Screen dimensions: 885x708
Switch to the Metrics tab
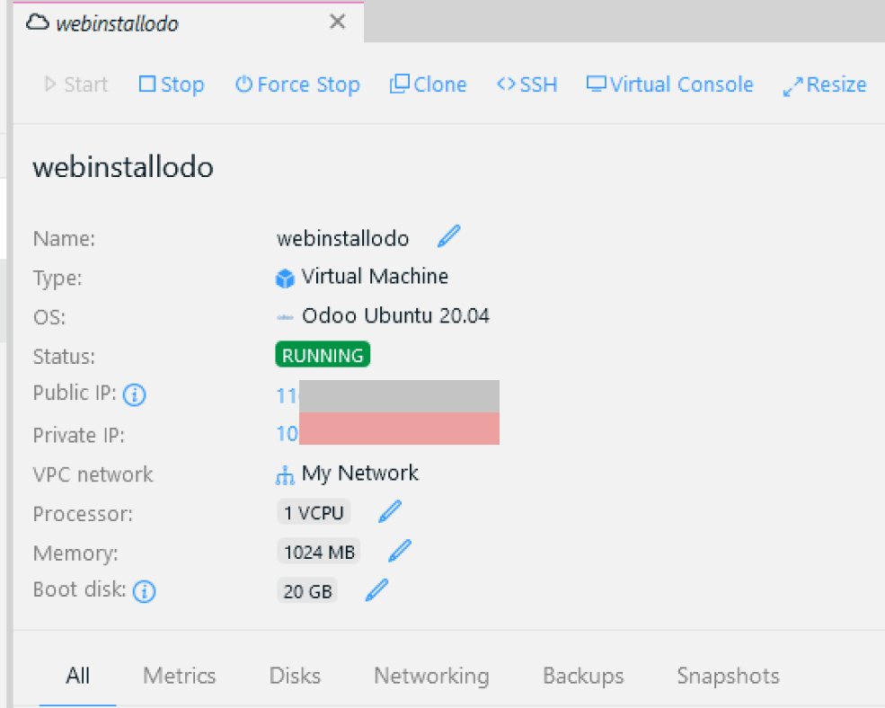178,676
